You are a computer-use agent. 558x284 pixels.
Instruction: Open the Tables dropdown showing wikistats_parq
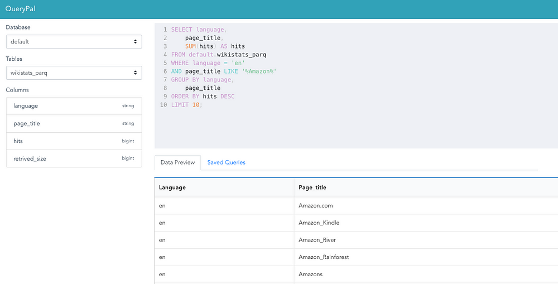click(74, 73)
